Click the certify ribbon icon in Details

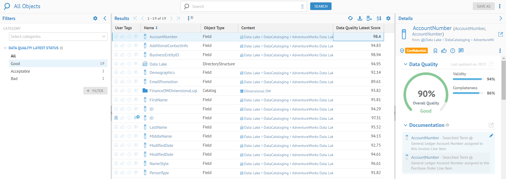click(x=435, y=51)
